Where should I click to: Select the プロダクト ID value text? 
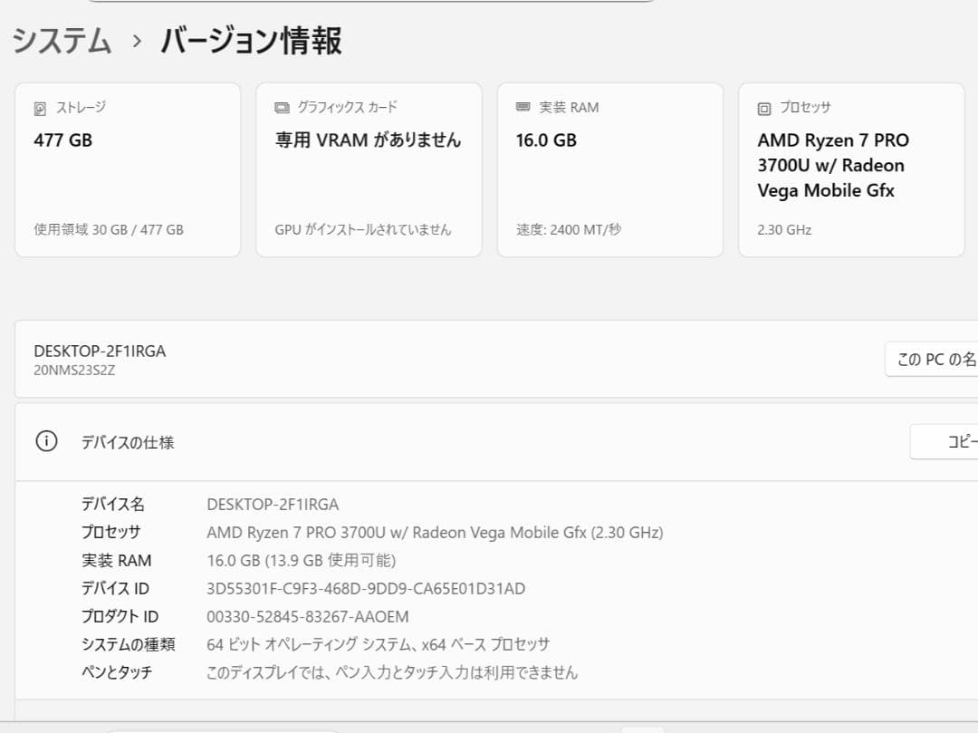(x=307, y=616)
